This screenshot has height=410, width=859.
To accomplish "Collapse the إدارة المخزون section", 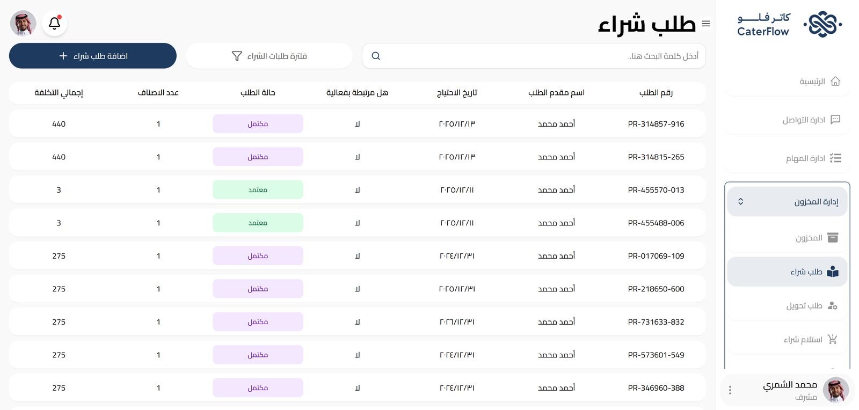I will (787, 202).
